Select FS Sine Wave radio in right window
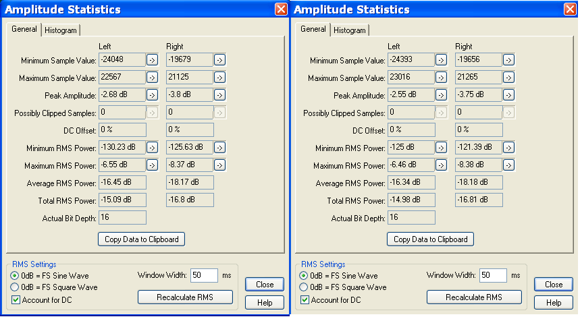Screen dimensions: 580x319 [x=303, y=276]
